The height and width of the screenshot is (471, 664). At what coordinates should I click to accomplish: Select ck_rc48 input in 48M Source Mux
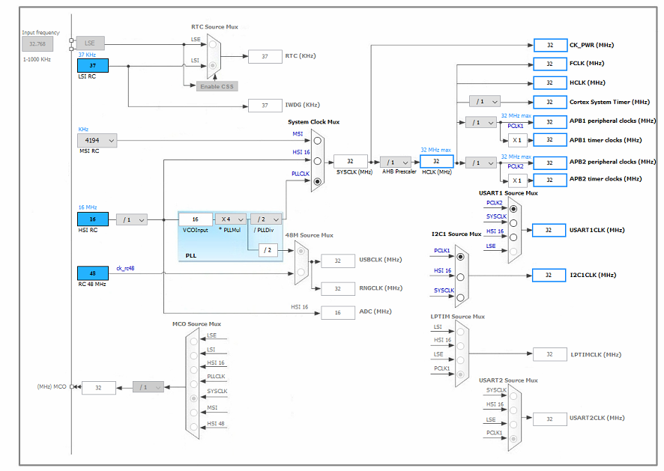(301, 272)
